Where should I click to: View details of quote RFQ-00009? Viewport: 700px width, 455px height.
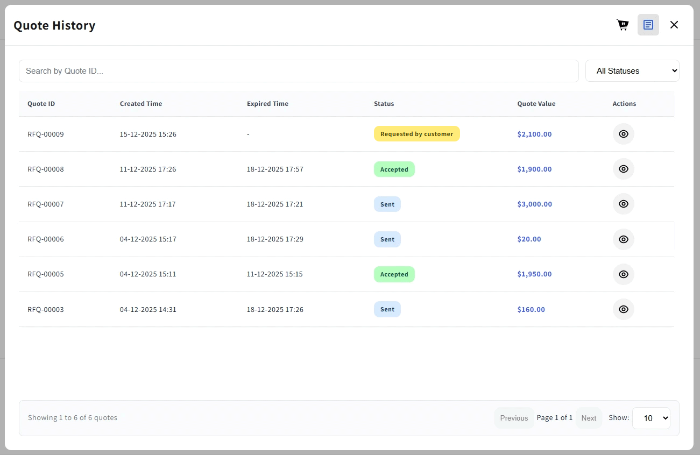(623, 134)
